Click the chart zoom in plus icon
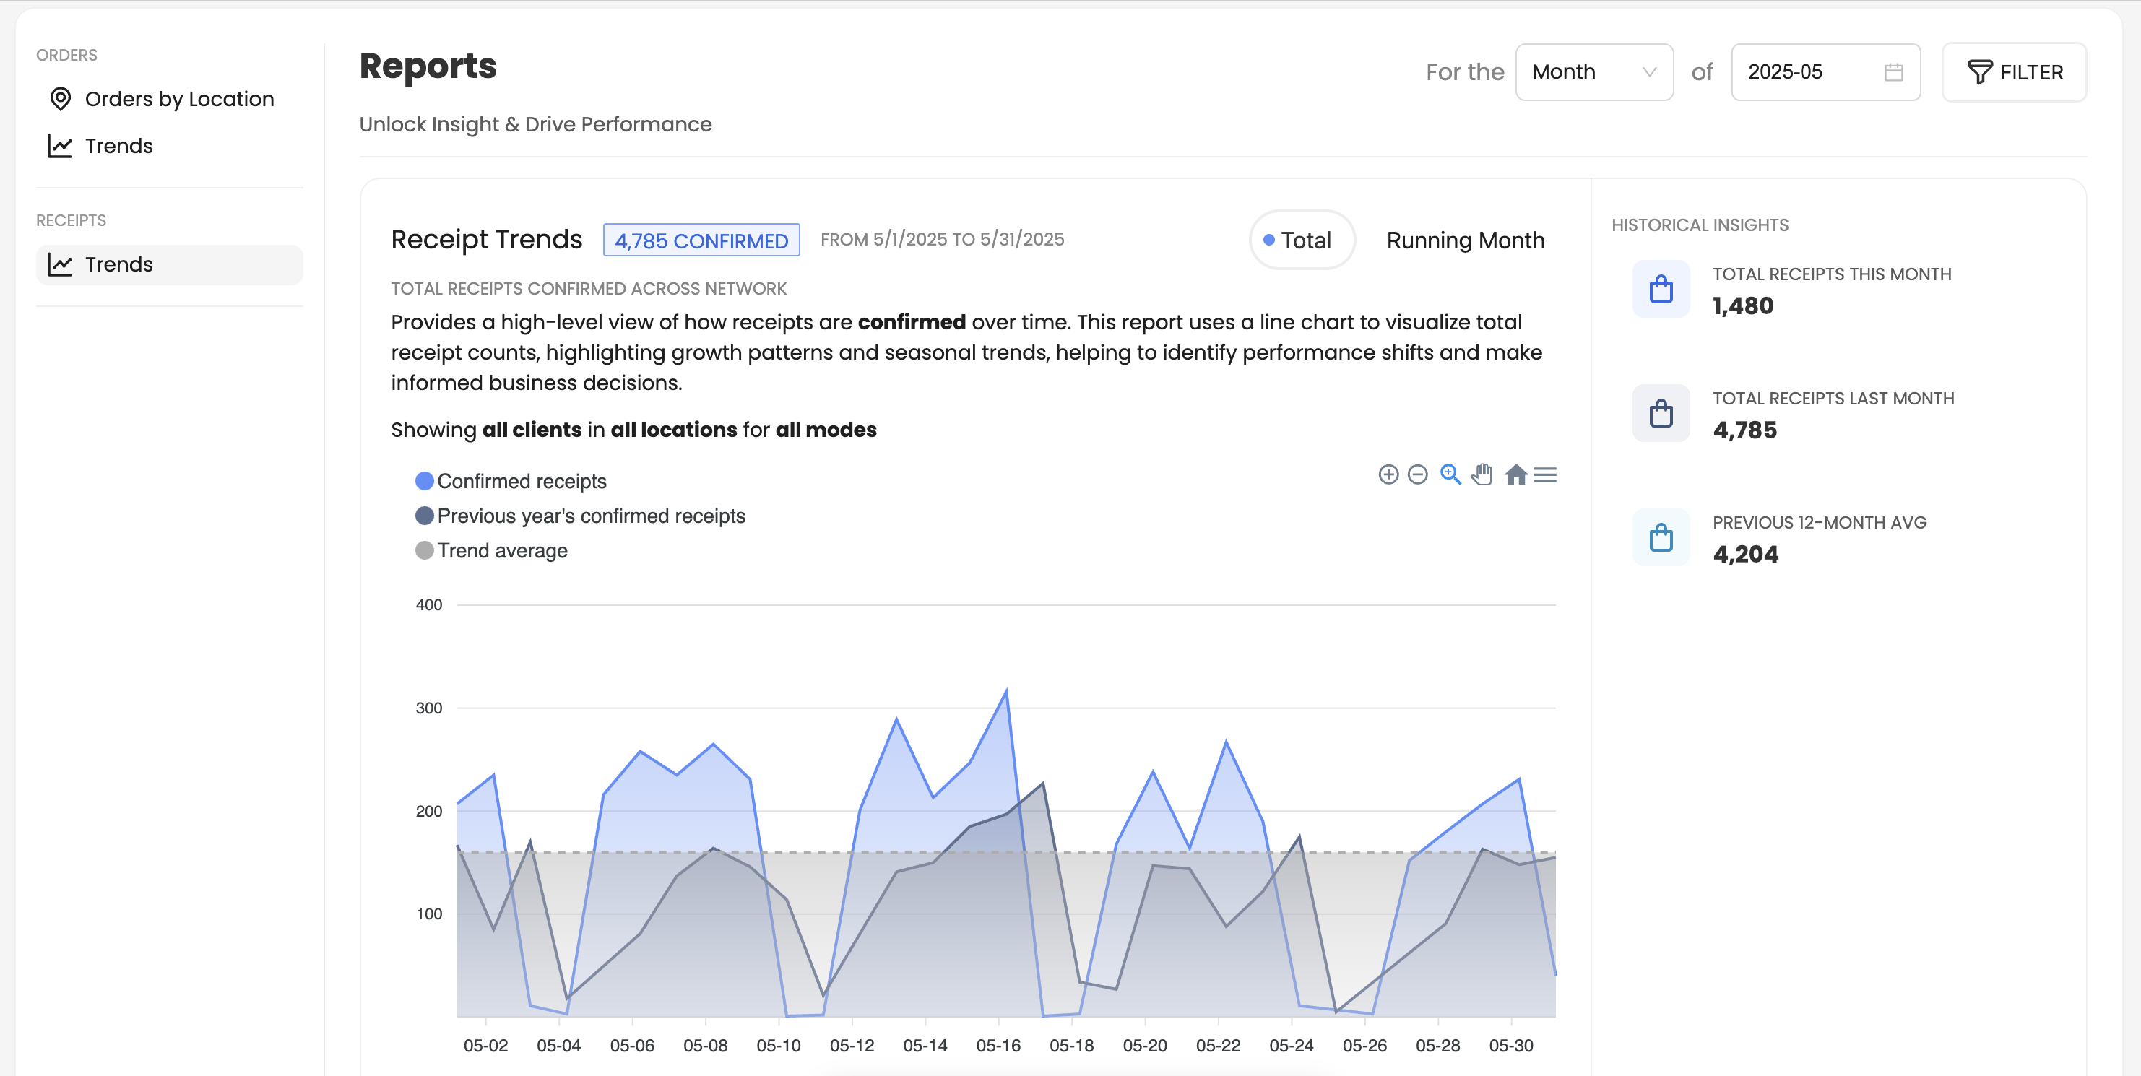 click(x=1388, y=474)
